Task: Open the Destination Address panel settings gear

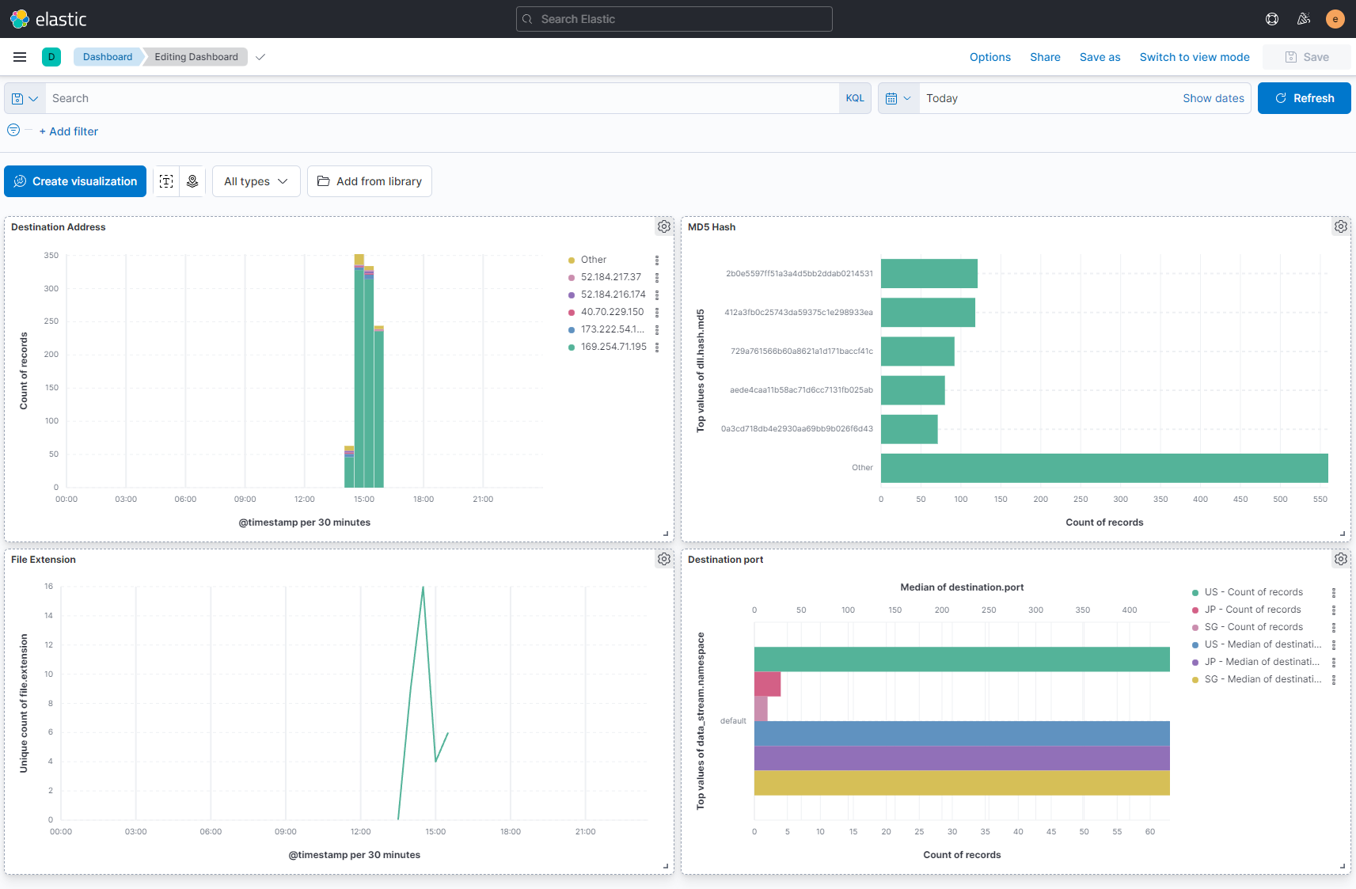Action: point(663,226)
